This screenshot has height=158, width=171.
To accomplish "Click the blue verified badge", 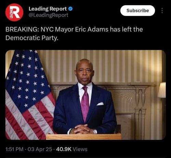I will tap(70, 9).
